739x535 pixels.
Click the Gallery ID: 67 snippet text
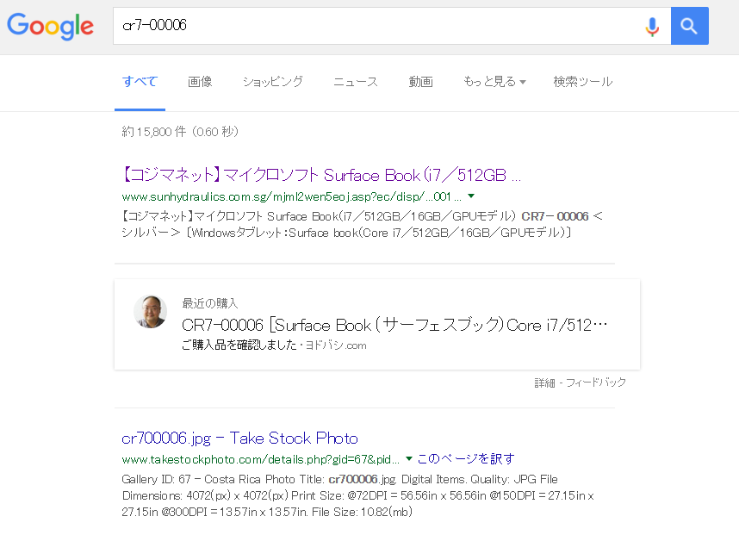pyautogui.click(x=357, y=495)
